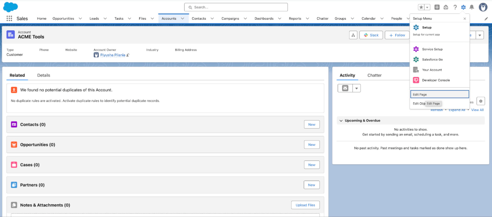The image size is (492, 217).
Task: Create a New contact
Action: point(311,124)
